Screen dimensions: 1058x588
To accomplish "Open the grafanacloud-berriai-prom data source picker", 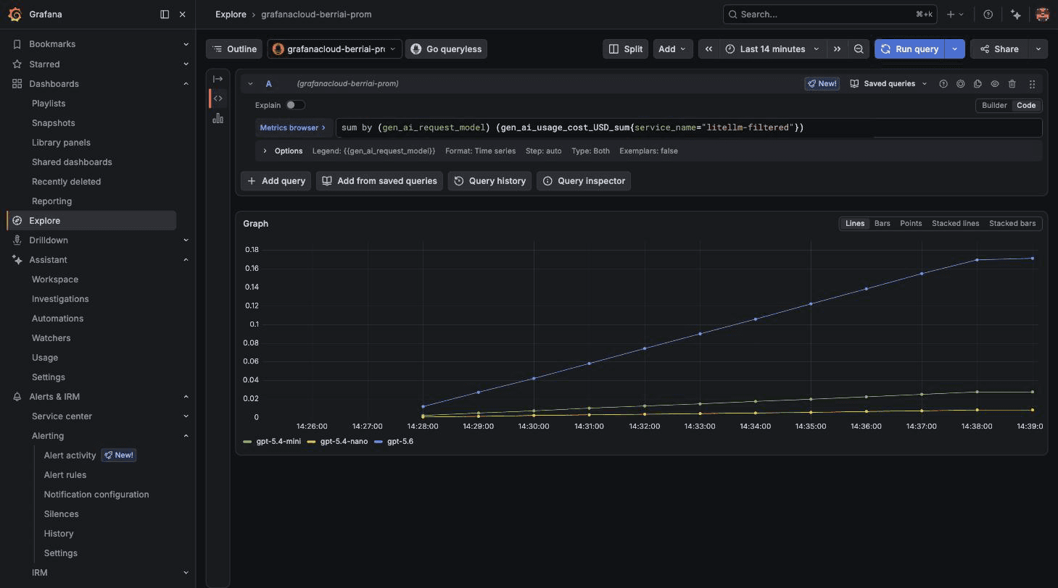I will click(x=334, y=49).
